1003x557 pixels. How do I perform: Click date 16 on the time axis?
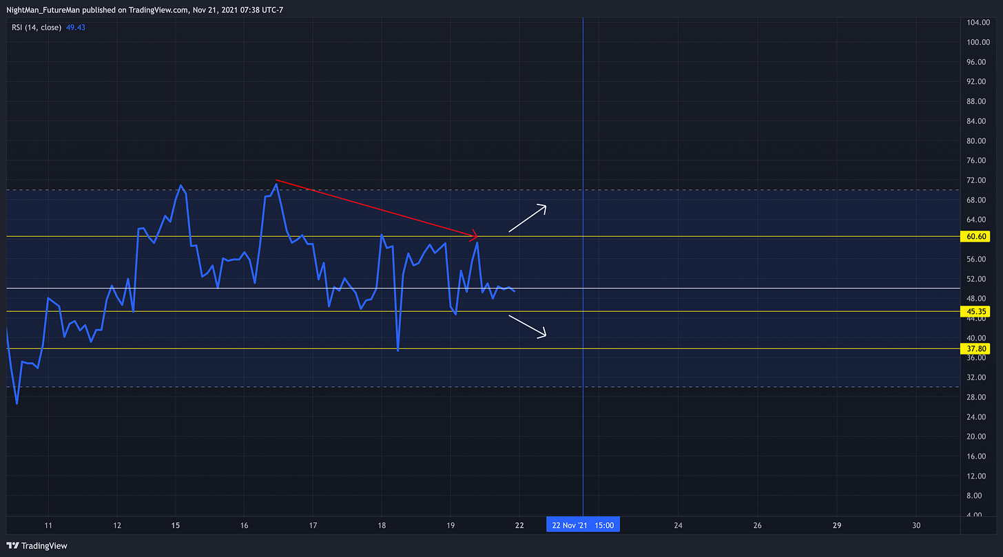245,525
